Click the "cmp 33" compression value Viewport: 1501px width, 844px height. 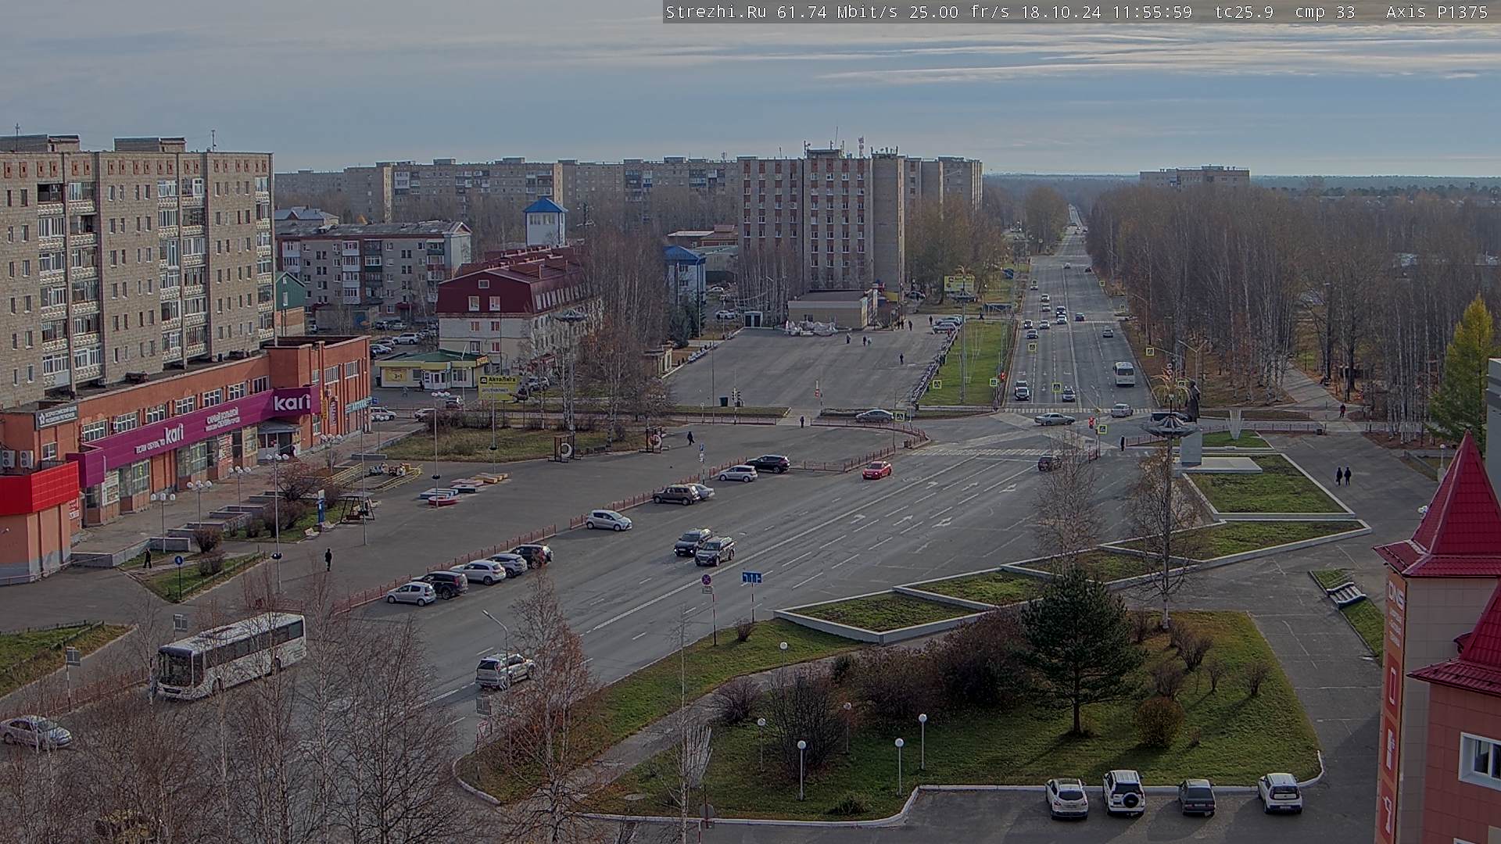tap(1325, 12)
